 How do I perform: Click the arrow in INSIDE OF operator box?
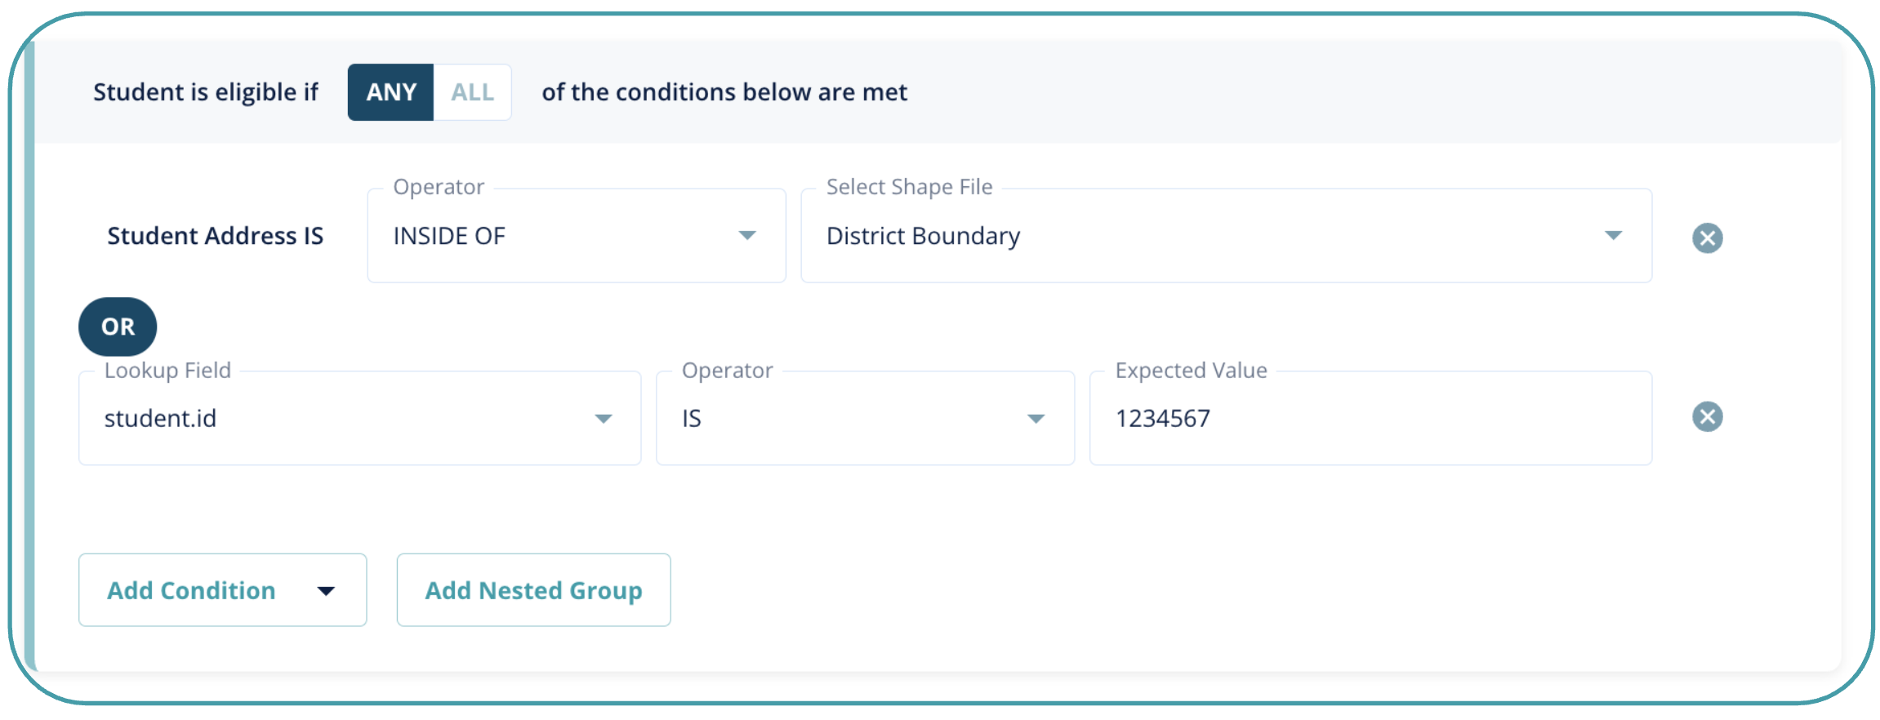[x=746, y=236]
